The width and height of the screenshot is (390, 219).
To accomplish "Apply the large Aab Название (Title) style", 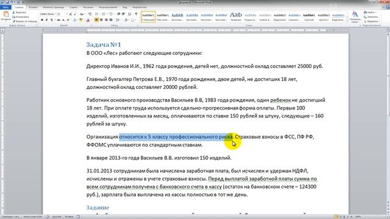I will coord(236,17).
